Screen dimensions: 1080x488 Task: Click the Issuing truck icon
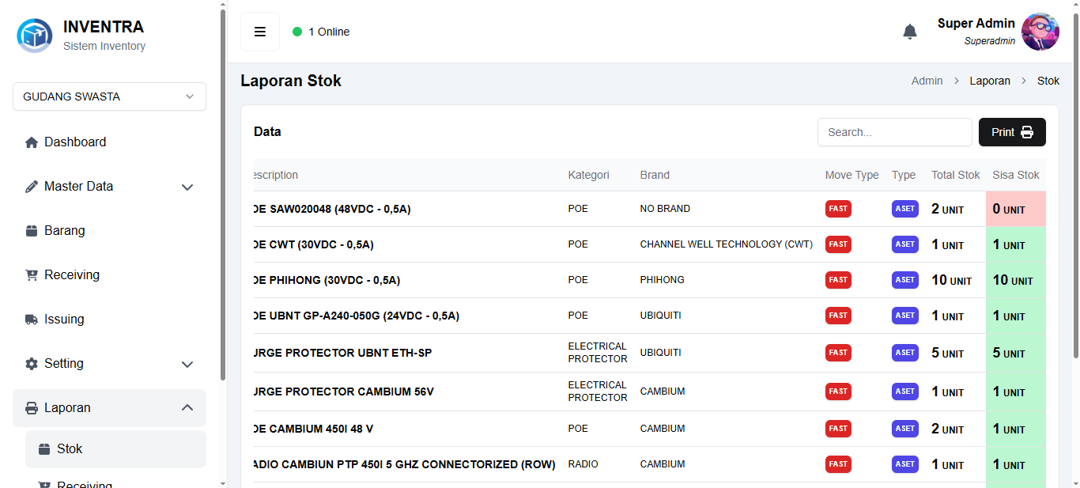tap(32, 320)
